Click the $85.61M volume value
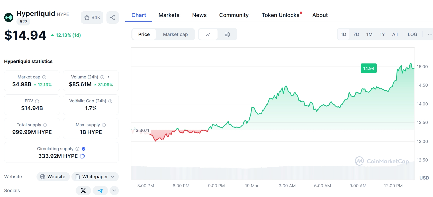The image size is (433, 197). pyautogui.click(x=80, y=84)
